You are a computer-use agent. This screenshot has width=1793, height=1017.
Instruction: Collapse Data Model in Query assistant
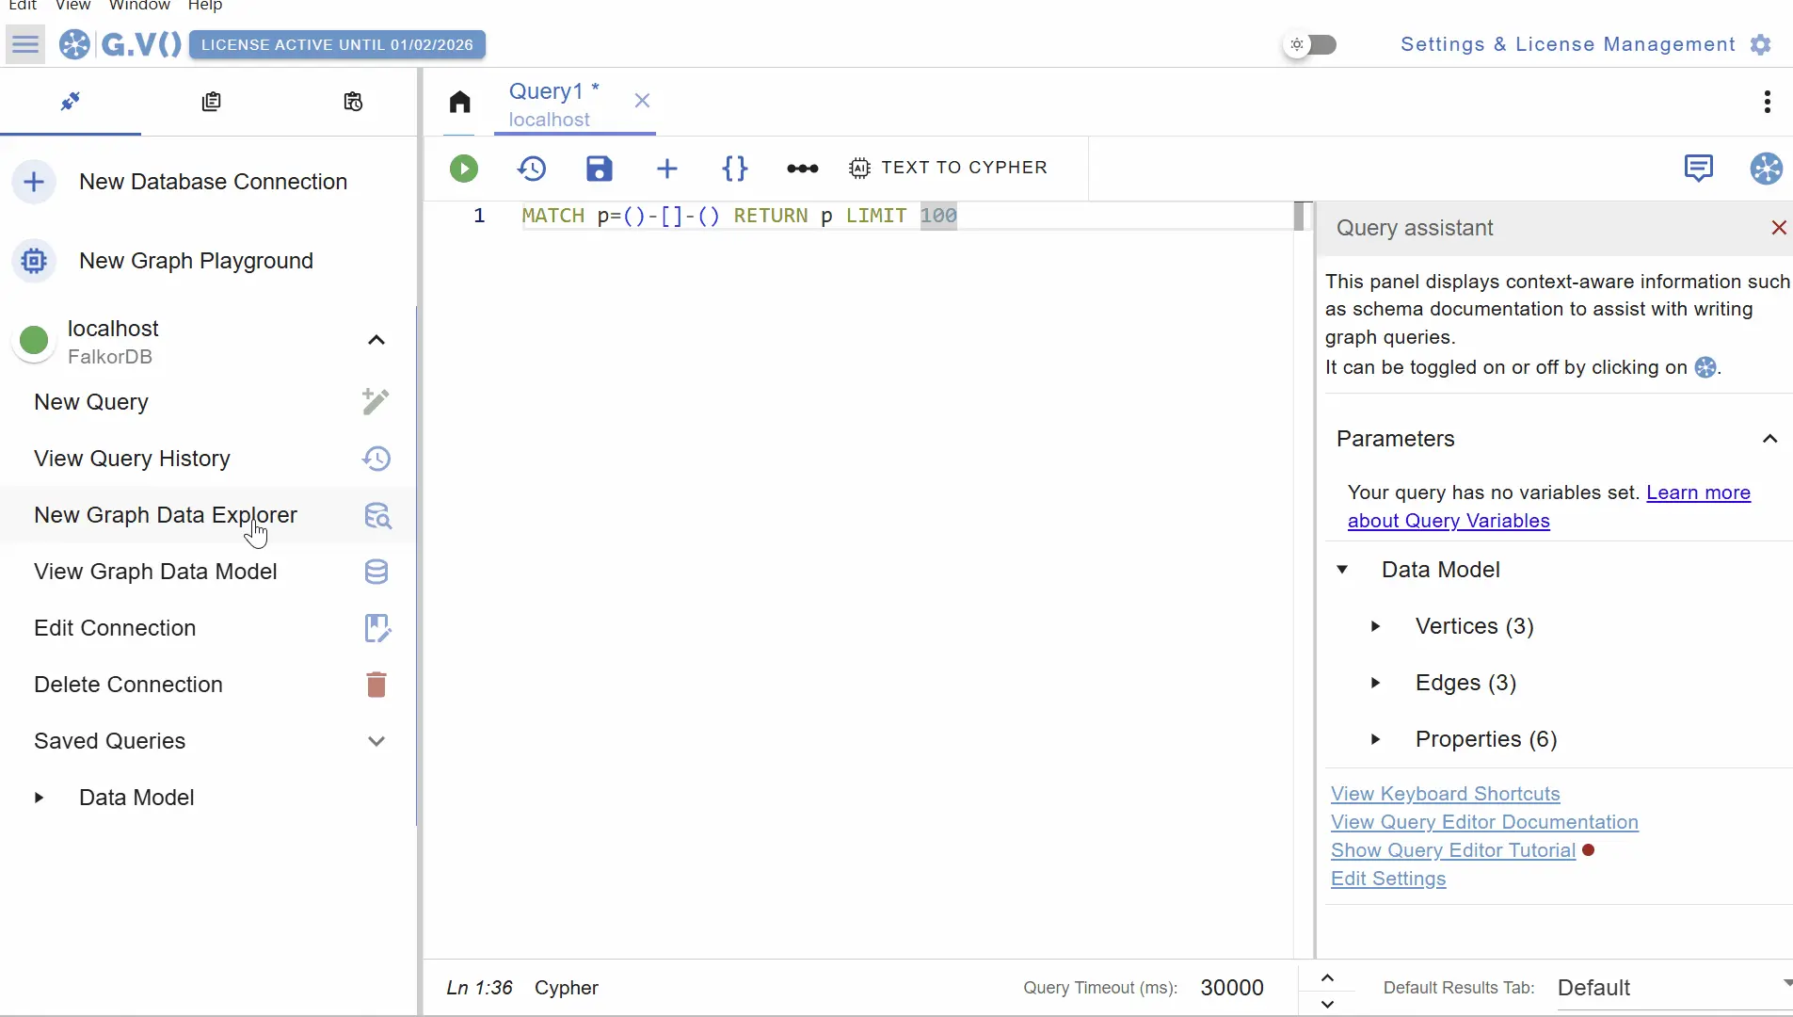click(1342, 570)
